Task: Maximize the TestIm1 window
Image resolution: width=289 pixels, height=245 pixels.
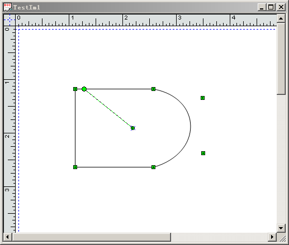Action: tap(271, 7)
